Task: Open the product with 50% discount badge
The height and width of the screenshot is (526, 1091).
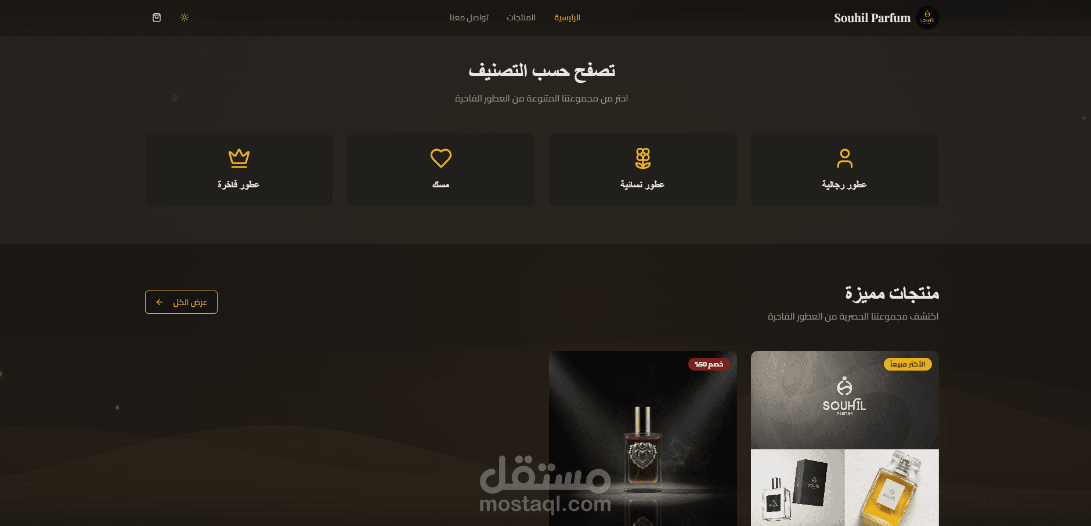Action: pyautogui.click(x=643, y=438)
